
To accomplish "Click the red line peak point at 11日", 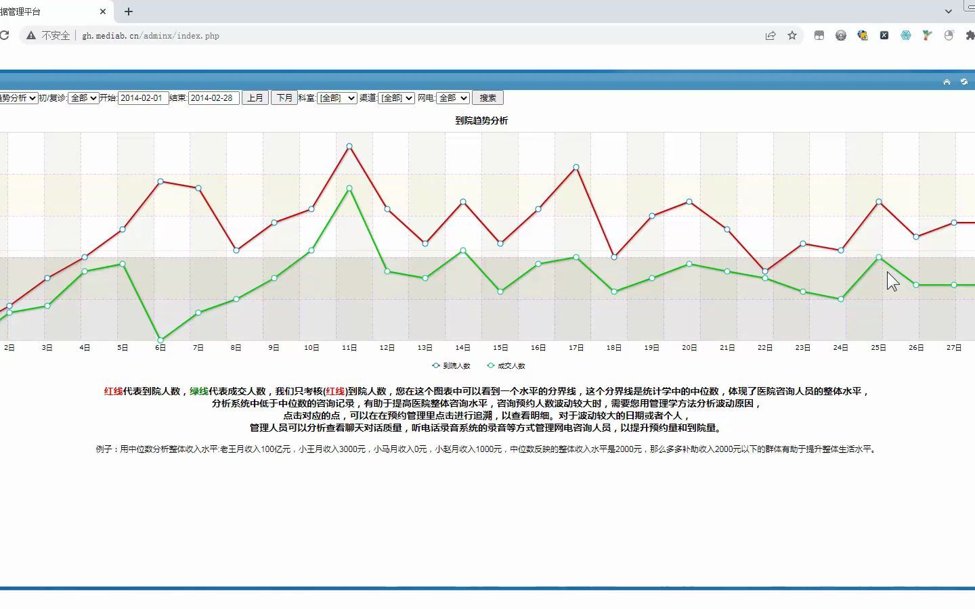I will [349, 146].
